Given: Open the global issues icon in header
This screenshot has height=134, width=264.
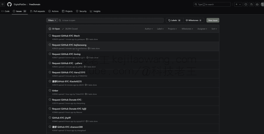Looking at the screenshot, I should click(246, 4).
